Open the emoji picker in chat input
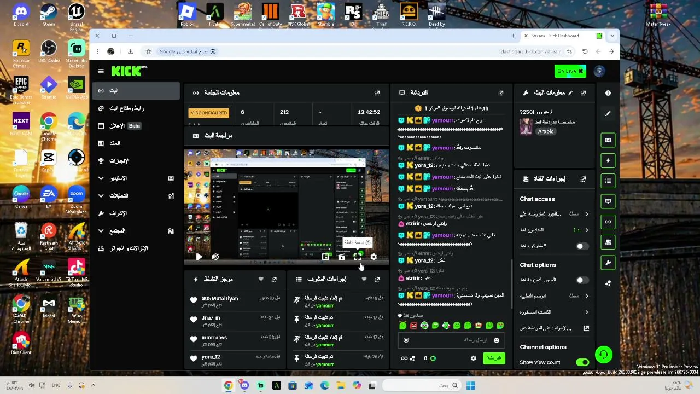700x394 pixels. coord(497,340)
